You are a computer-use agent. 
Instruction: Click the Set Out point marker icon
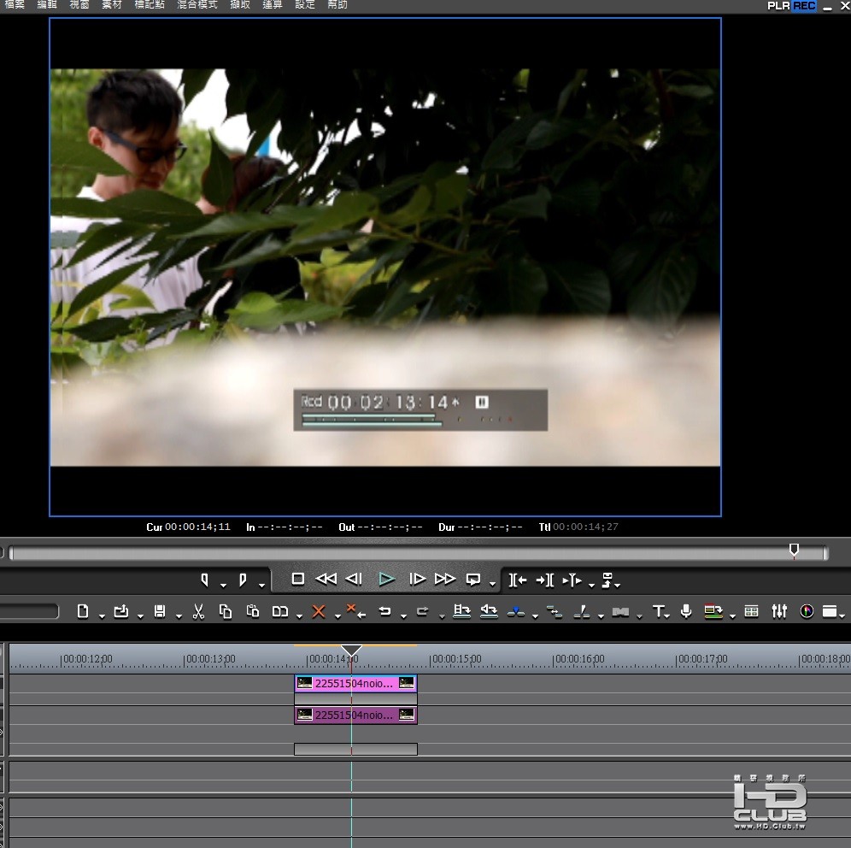(243, 580)
